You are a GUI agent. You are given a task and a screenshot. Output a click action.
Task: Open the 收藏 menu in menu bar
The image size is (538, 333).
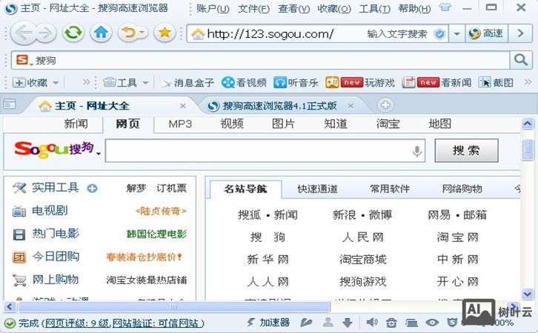334,8
